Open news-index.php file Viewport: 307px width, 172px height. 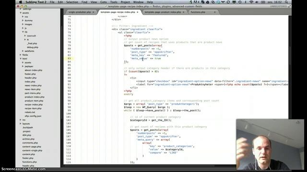coord(33,86)
